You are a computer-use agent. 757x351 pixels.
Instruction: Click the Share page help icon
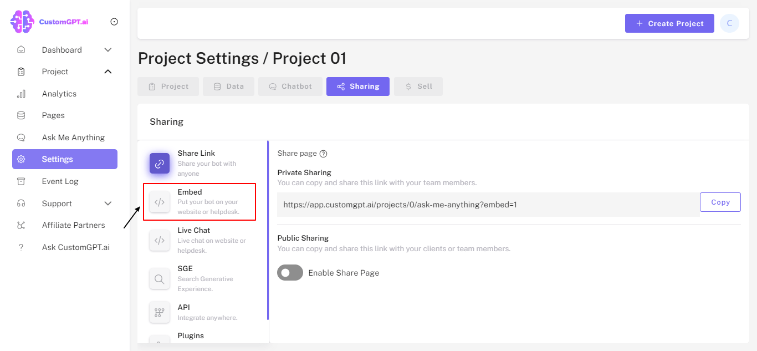[324, 154]
